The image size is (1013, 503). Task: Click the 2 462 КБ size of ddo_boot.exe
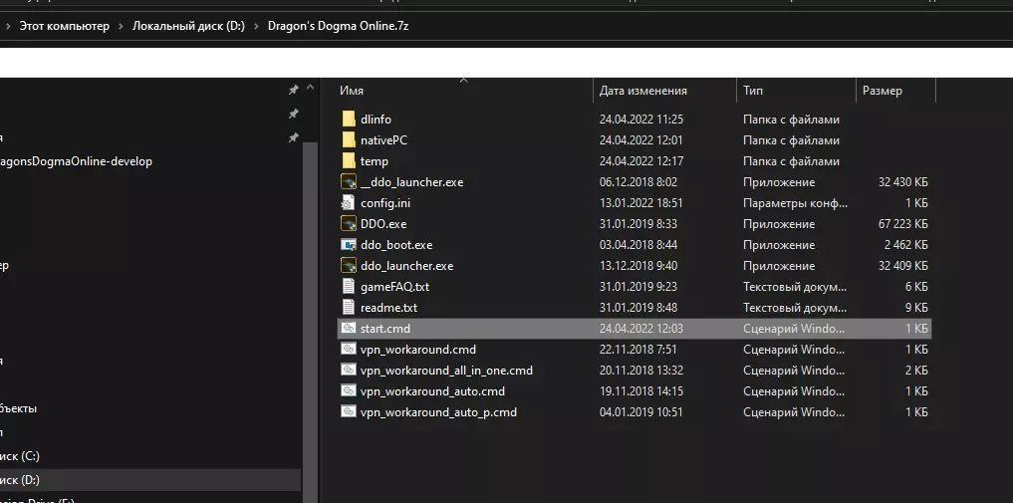pyautogui.click(x=906, y=245)
